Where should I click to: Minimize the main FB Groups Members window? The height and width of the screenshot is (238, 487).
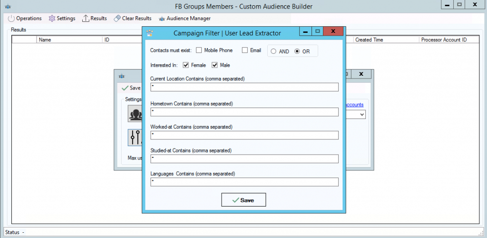[x=447, y=5]
